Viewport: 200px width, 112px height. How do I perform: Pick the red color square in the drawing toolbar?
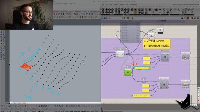coord(198,100)
